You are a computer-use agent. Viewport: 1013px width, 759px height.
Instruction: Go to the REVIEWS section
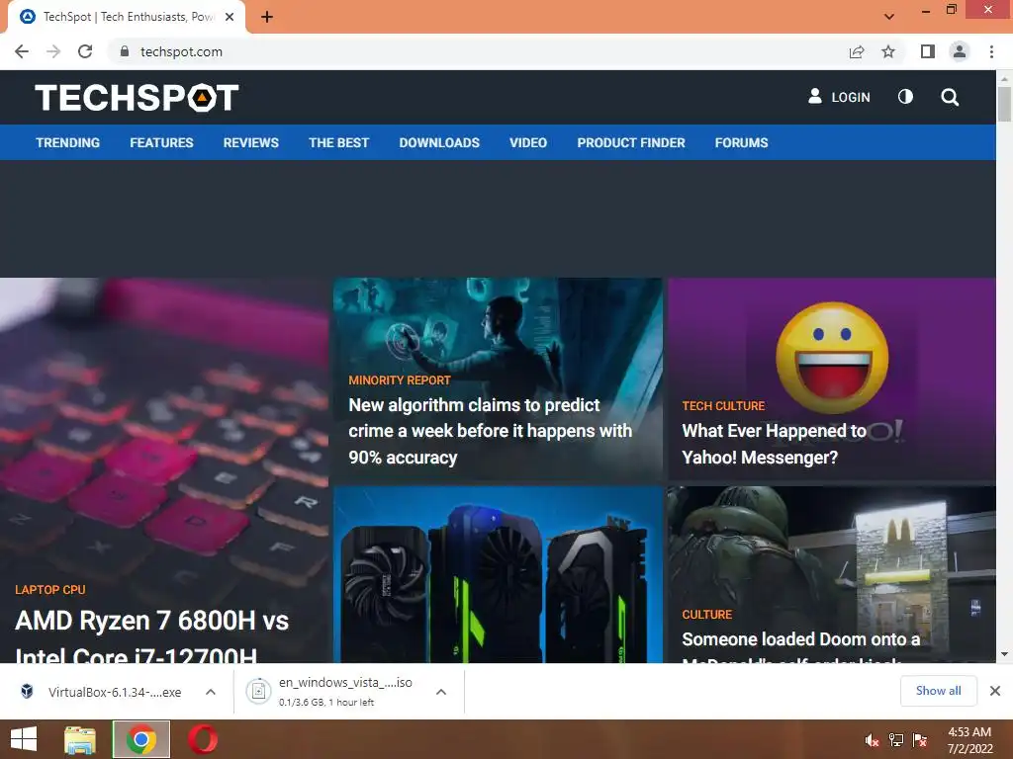click(x=250, y=142)
